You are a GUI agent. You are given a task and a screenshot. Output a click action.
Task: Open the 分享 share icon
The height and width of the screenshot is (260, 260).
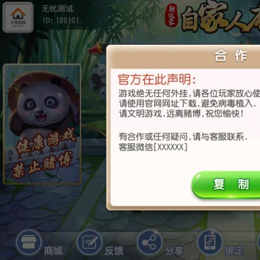[149, 242]
